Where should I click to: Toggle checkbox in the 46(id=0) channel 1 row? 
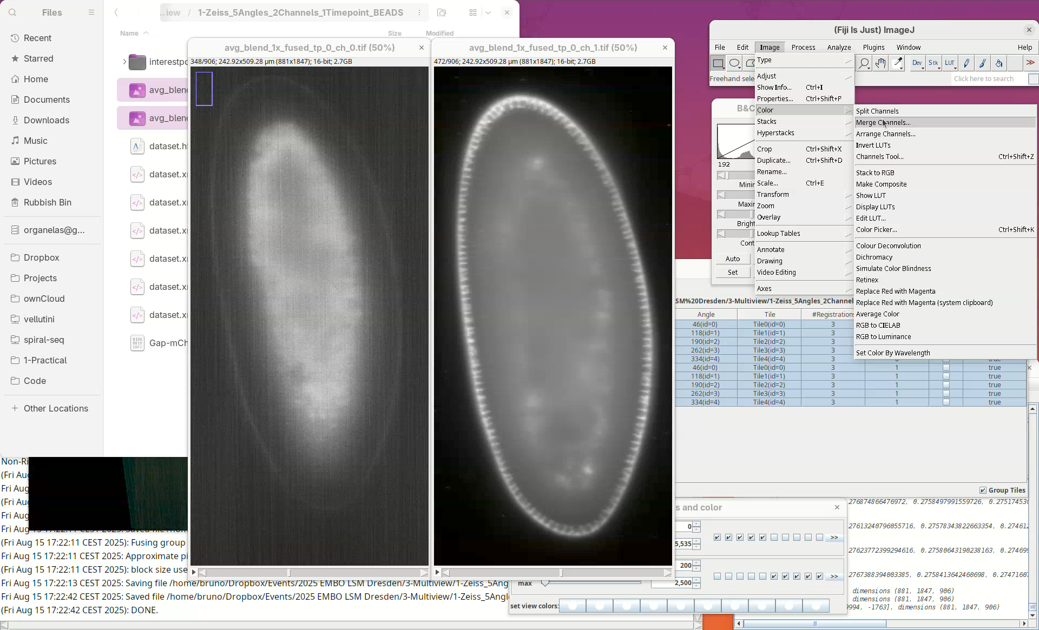946,368
